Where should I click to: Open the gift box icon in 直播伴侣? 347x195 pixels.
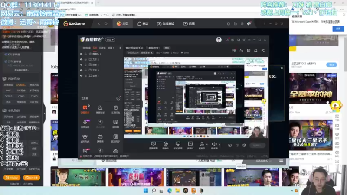click(234, 50)
